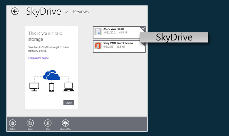Viewport: 229px width, 136px height.
Task: Click the blue cloud illustration
Action: coord(52,75)
